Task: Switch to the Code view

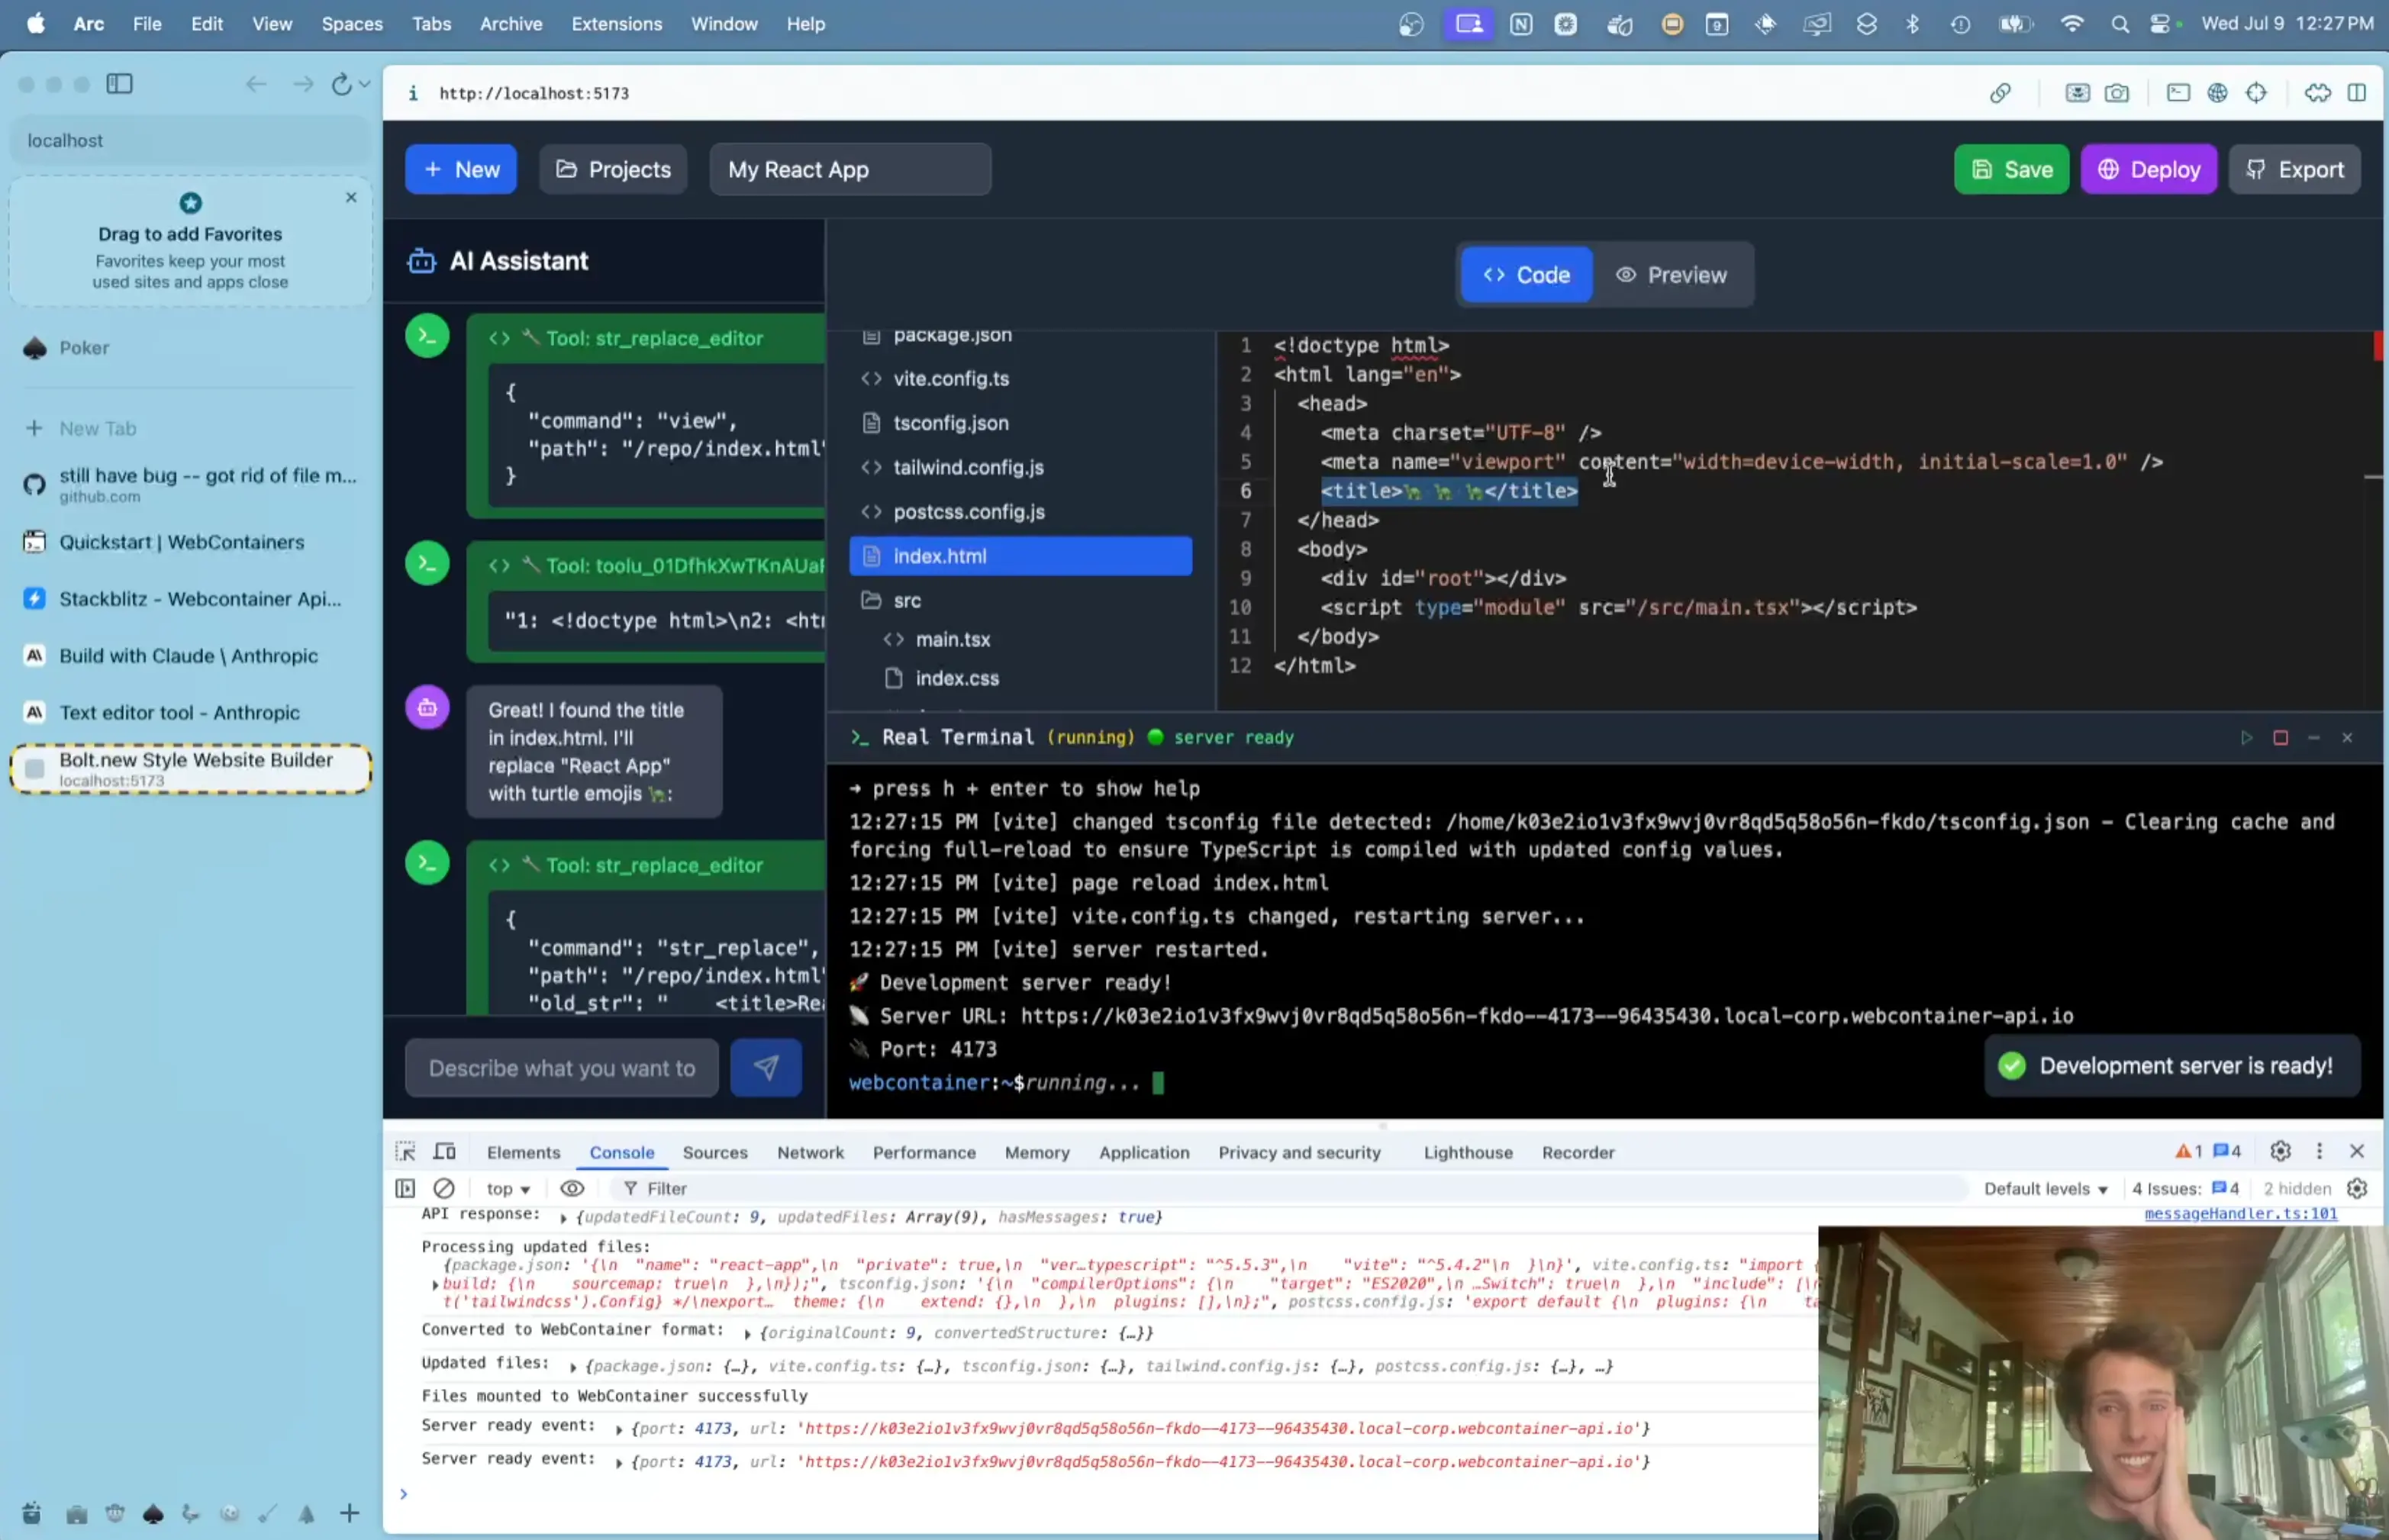Action: coord(1526,275)
